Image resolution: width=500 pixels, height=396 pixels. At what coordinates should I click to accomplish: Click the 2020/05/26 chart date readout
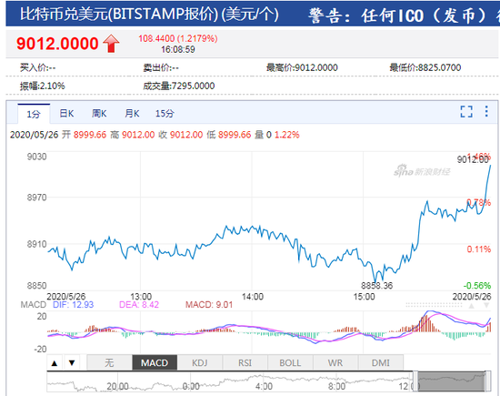pyautogui.click(x=35, y=135)
